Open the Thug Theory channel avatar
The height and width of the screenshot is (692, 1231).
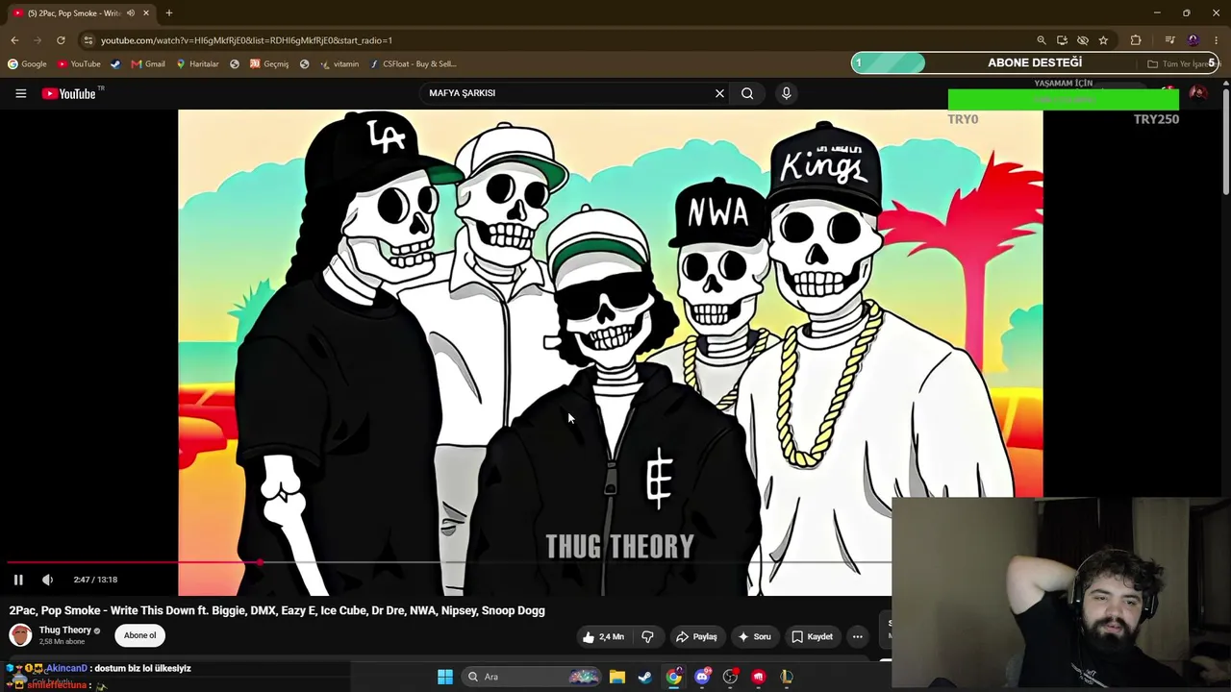click(x=20, y=635)
